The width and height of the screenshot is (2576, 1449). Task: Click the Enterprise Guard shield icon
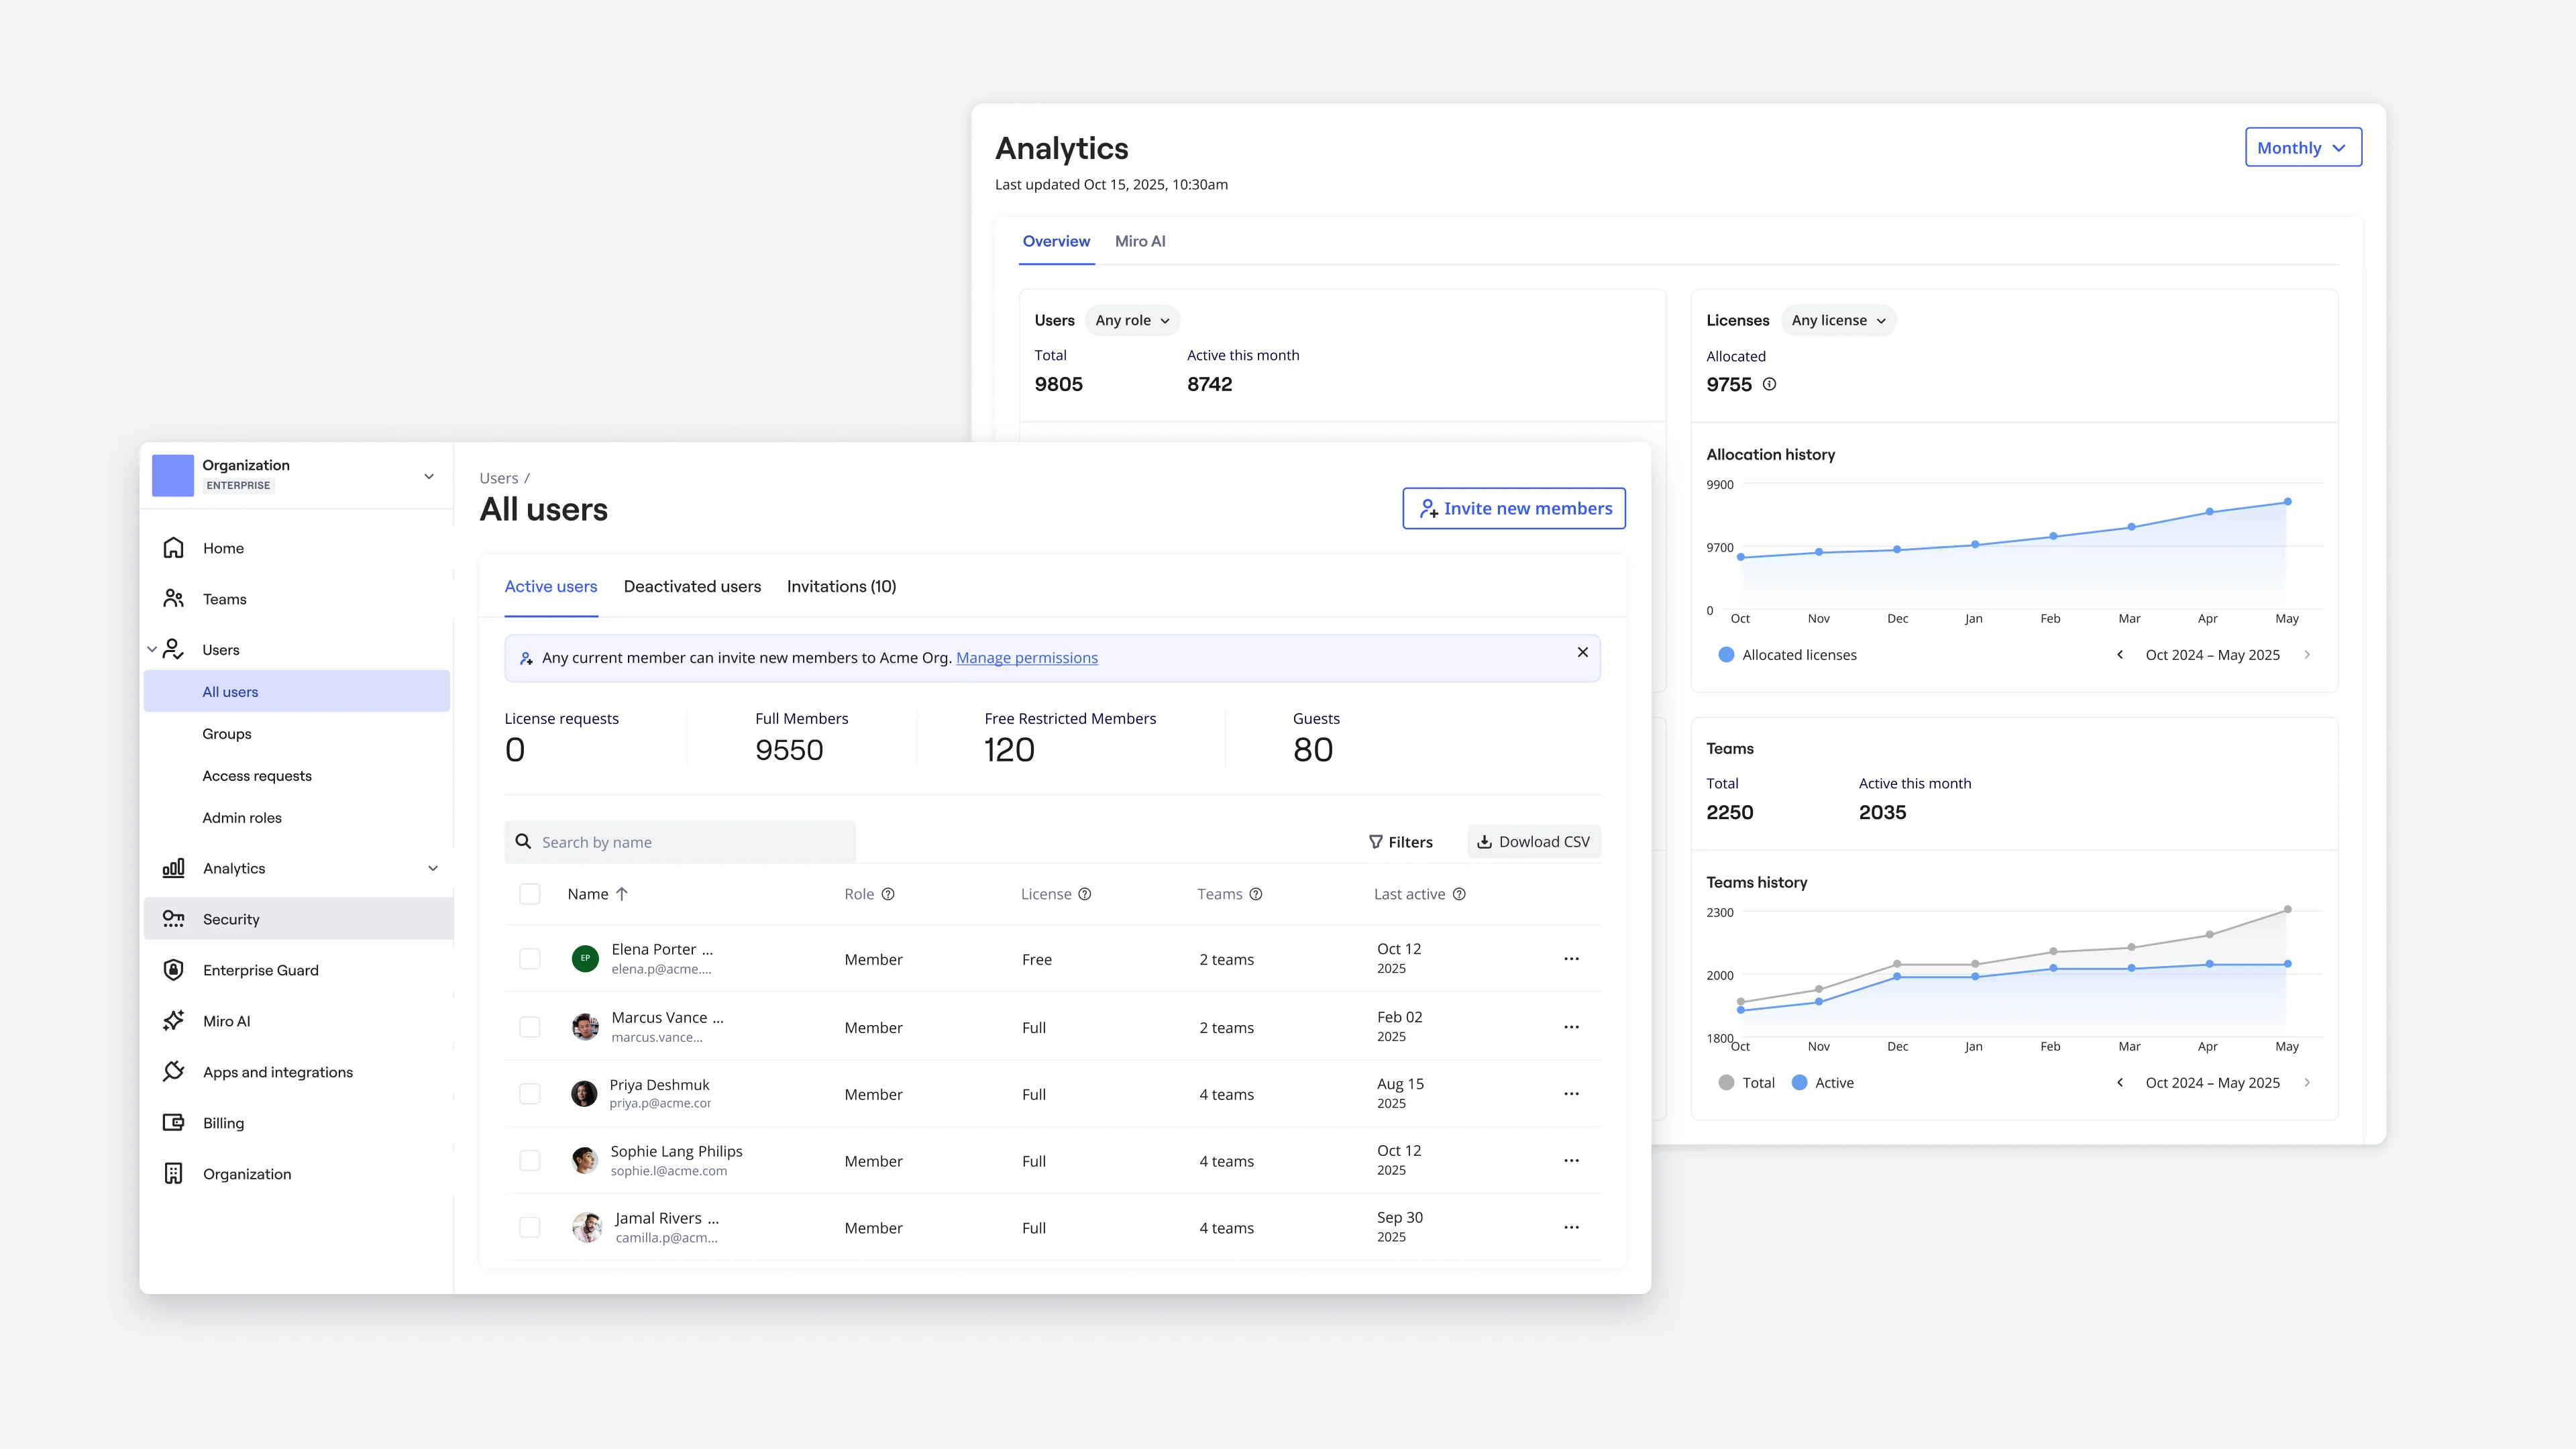pos(173,970)
